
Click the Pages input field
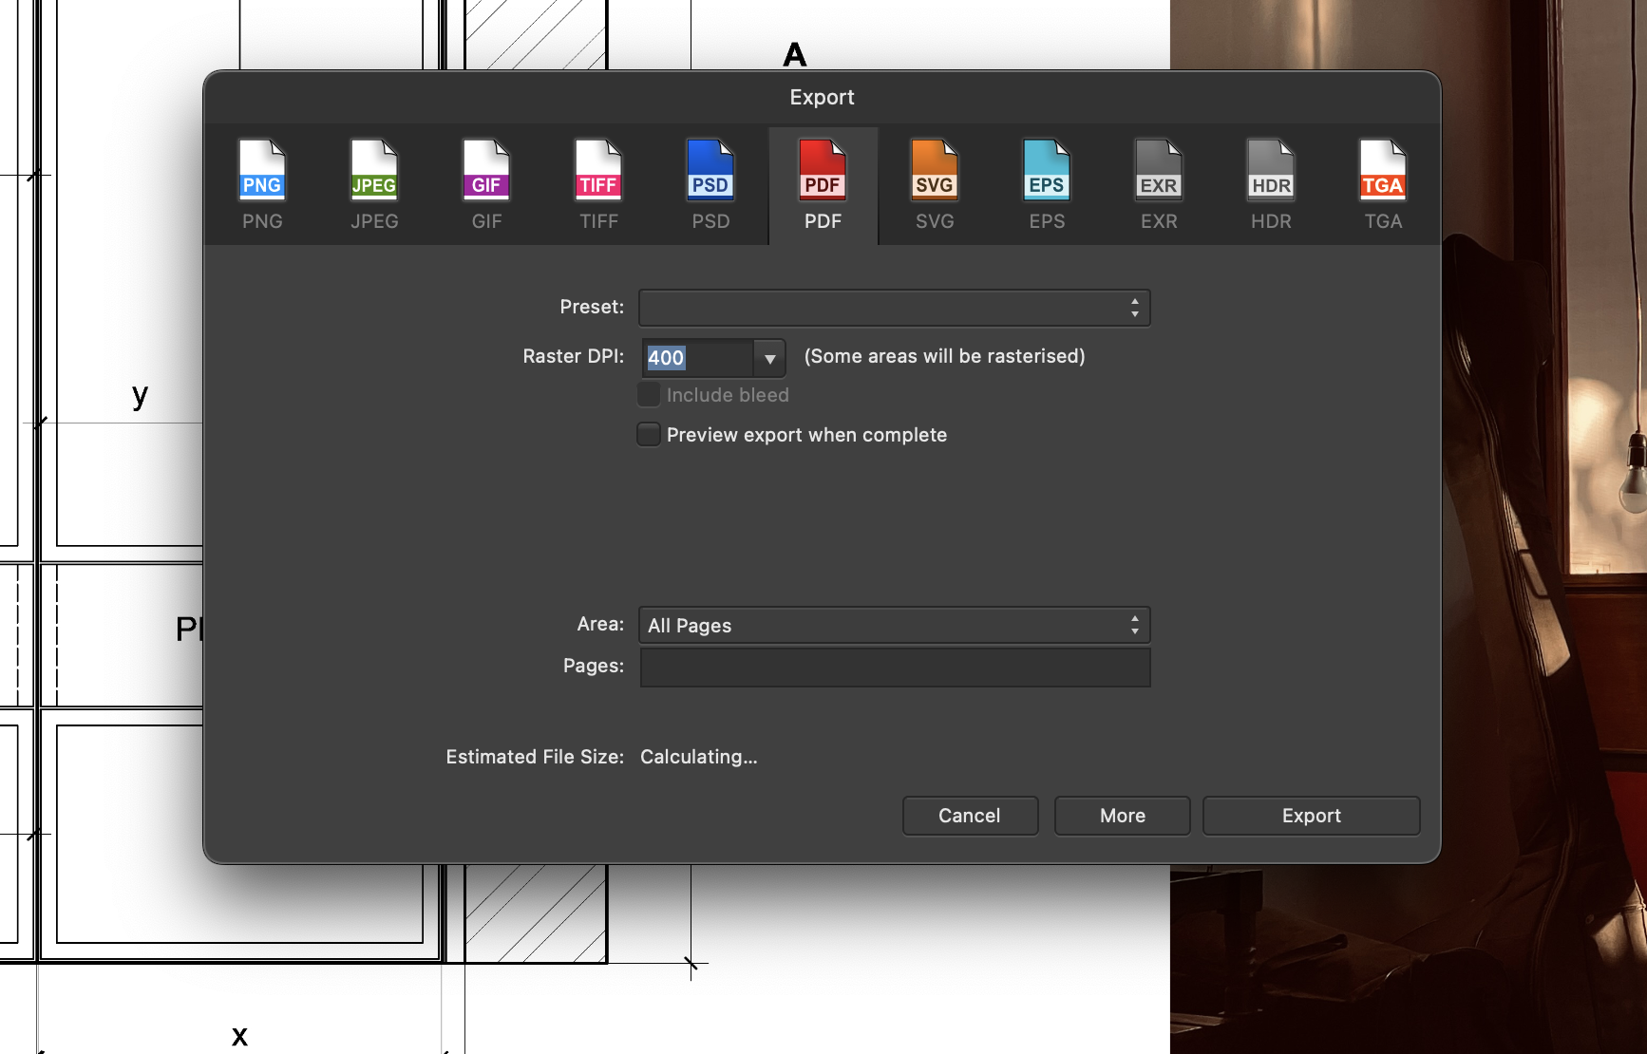tap(895, 667)
